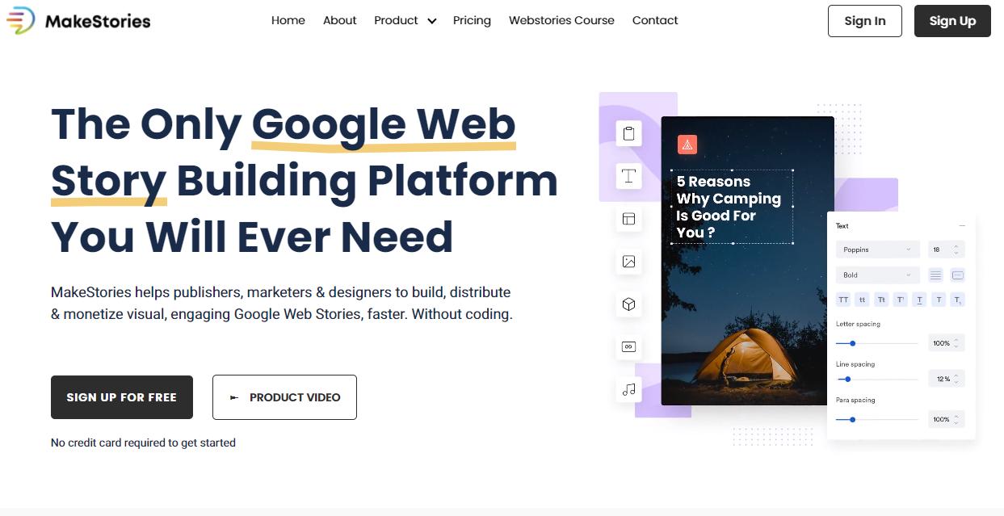Image resolution: width=1004 pixels, height=516 pixels.
Task: Open the About page
Action: [340, 20]
